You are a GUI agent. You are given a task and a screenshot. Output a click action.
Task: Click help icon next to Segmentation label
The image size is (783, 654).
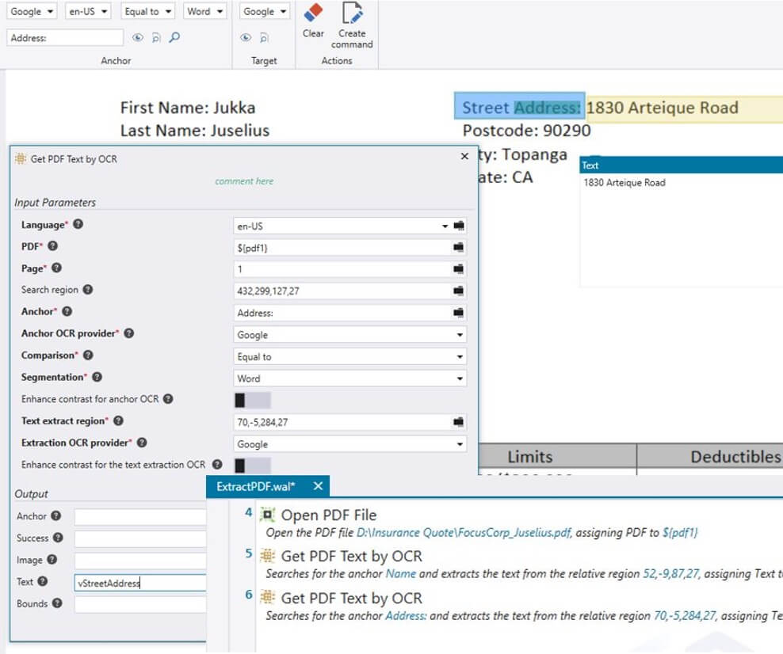click(97, 377)
